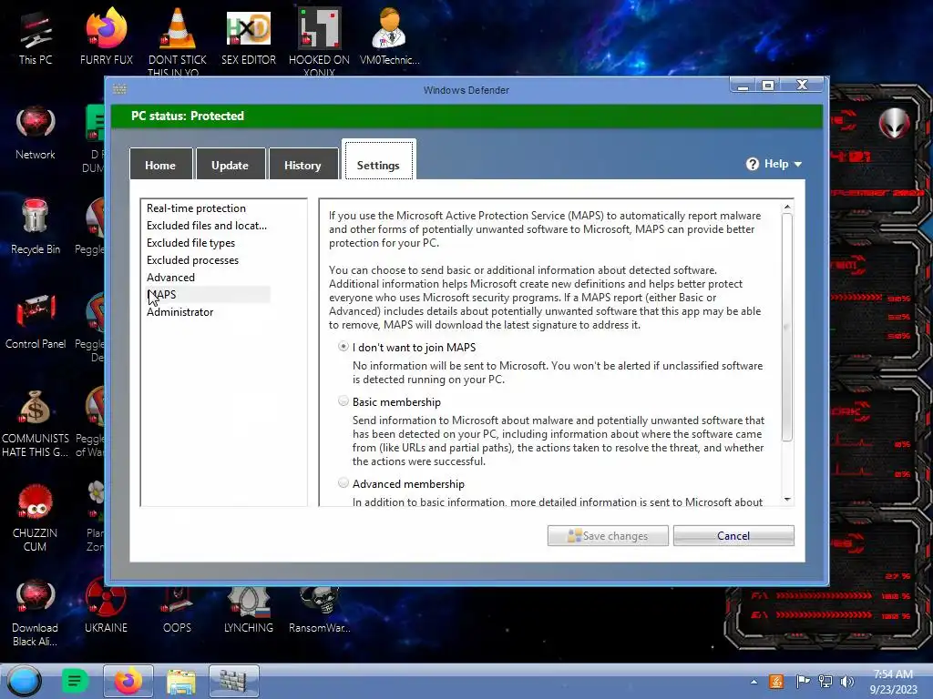
Task: Select Basic membership radio button
Action: [x=343, y=400]
